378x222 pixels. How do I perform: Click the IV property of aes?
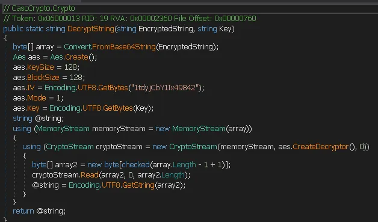point(31,88)
